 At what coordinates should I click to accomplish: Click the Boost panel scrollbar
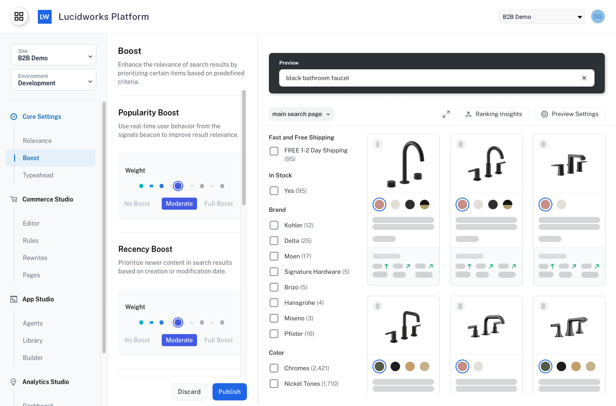click(244, 148)
